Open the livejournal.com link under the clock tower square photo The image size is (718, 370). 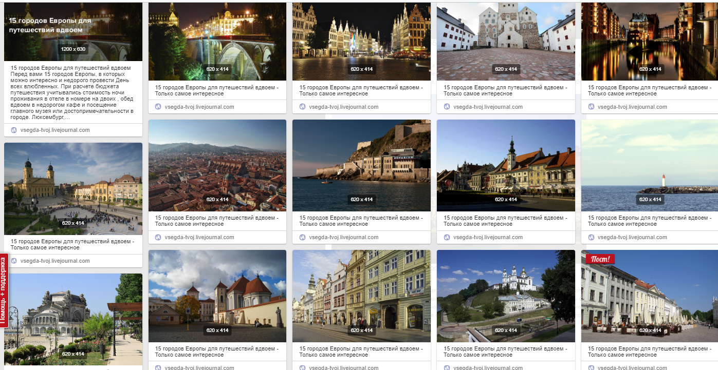(488, 237)
